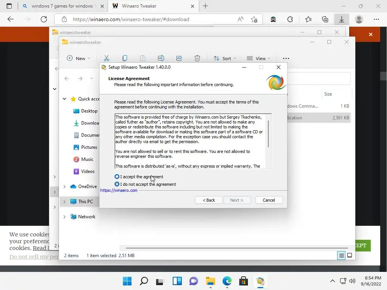The image size is (387, 290).
Task: Open the clock showing 6:54 PM
Action: point(371,281)
